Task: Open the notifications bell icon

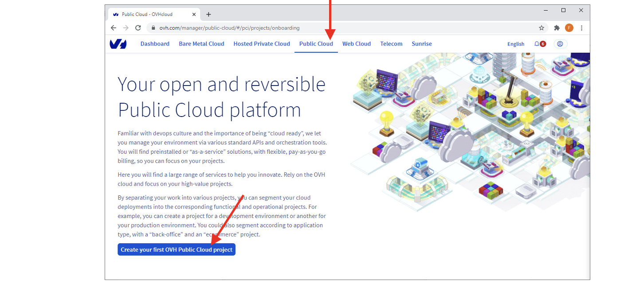Action: (x=537, y=44)
